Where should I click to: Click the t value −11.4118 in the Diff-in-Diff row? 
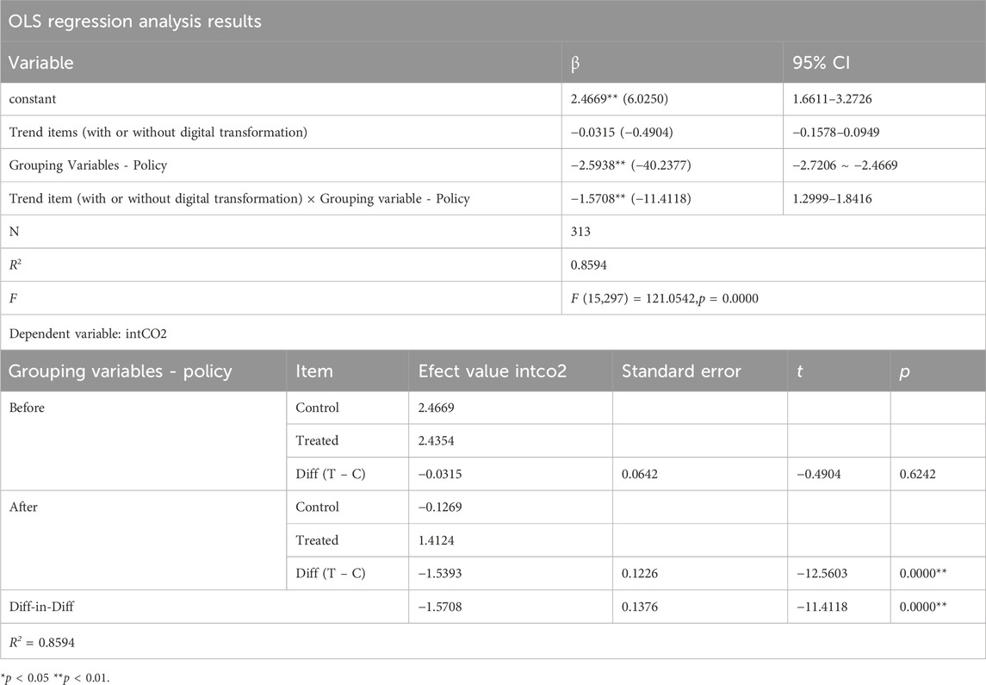click(x=822, y=607)
